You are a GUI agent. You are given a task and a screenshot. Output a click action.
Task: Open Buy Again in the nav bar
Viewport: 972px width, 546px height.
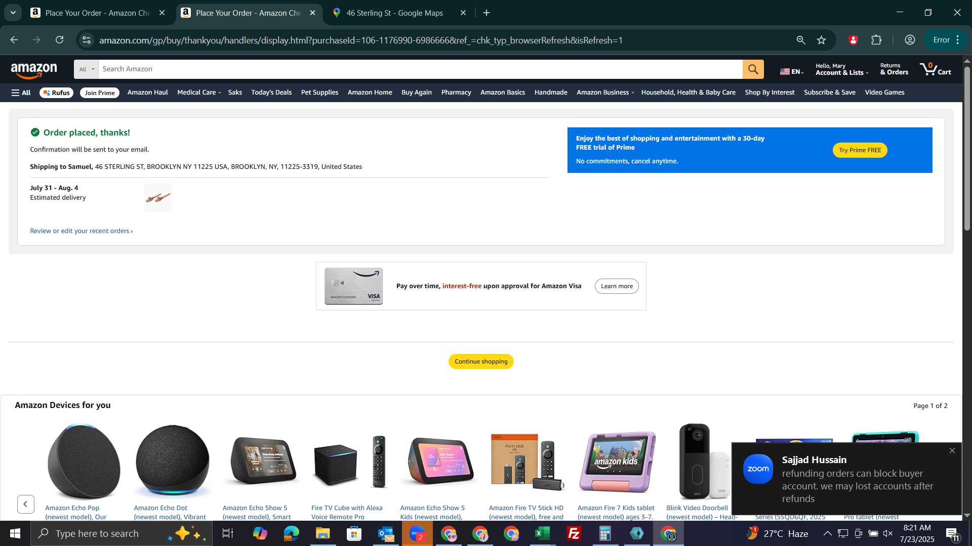coord(416,93)
